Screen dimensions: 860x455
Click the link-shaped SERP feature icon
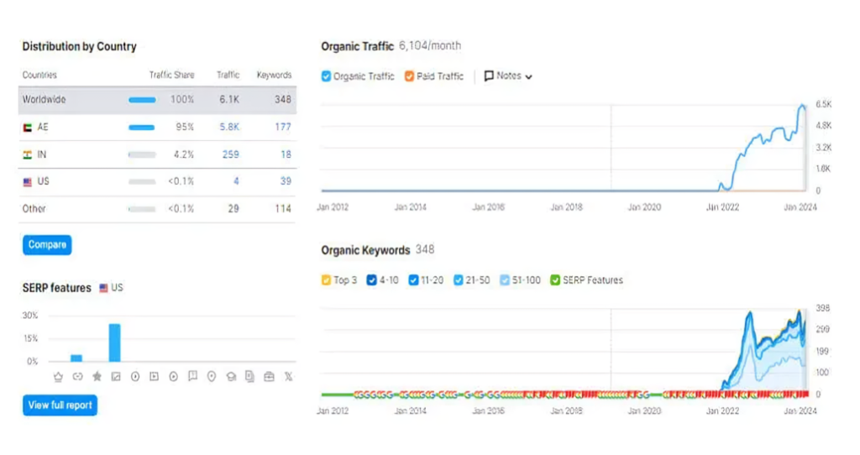(77, 377)
